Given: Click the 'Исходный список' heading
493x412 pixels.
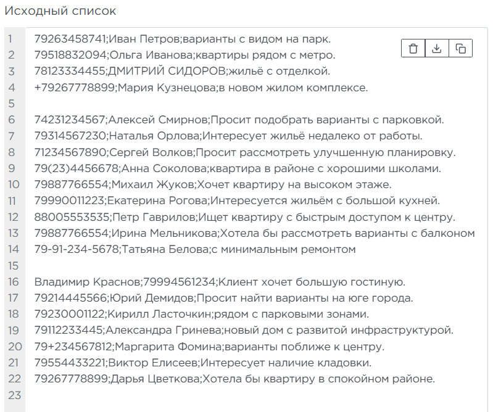Looking at the screenshot, I should (60, 11).
